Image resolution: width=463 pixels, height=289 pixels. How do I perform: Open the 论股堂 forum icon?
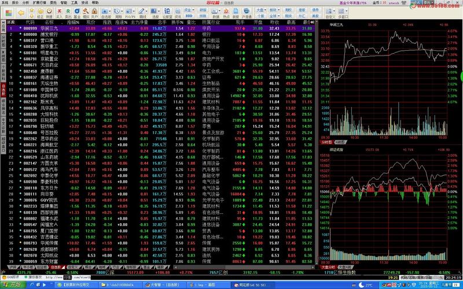pyautogui.click(x=167, y=12)
